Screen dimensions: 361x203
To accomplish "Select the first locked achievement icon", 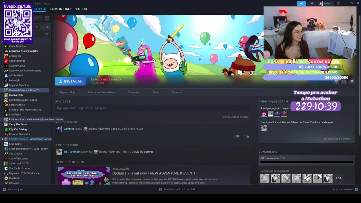I will click(x=265, y=178).
